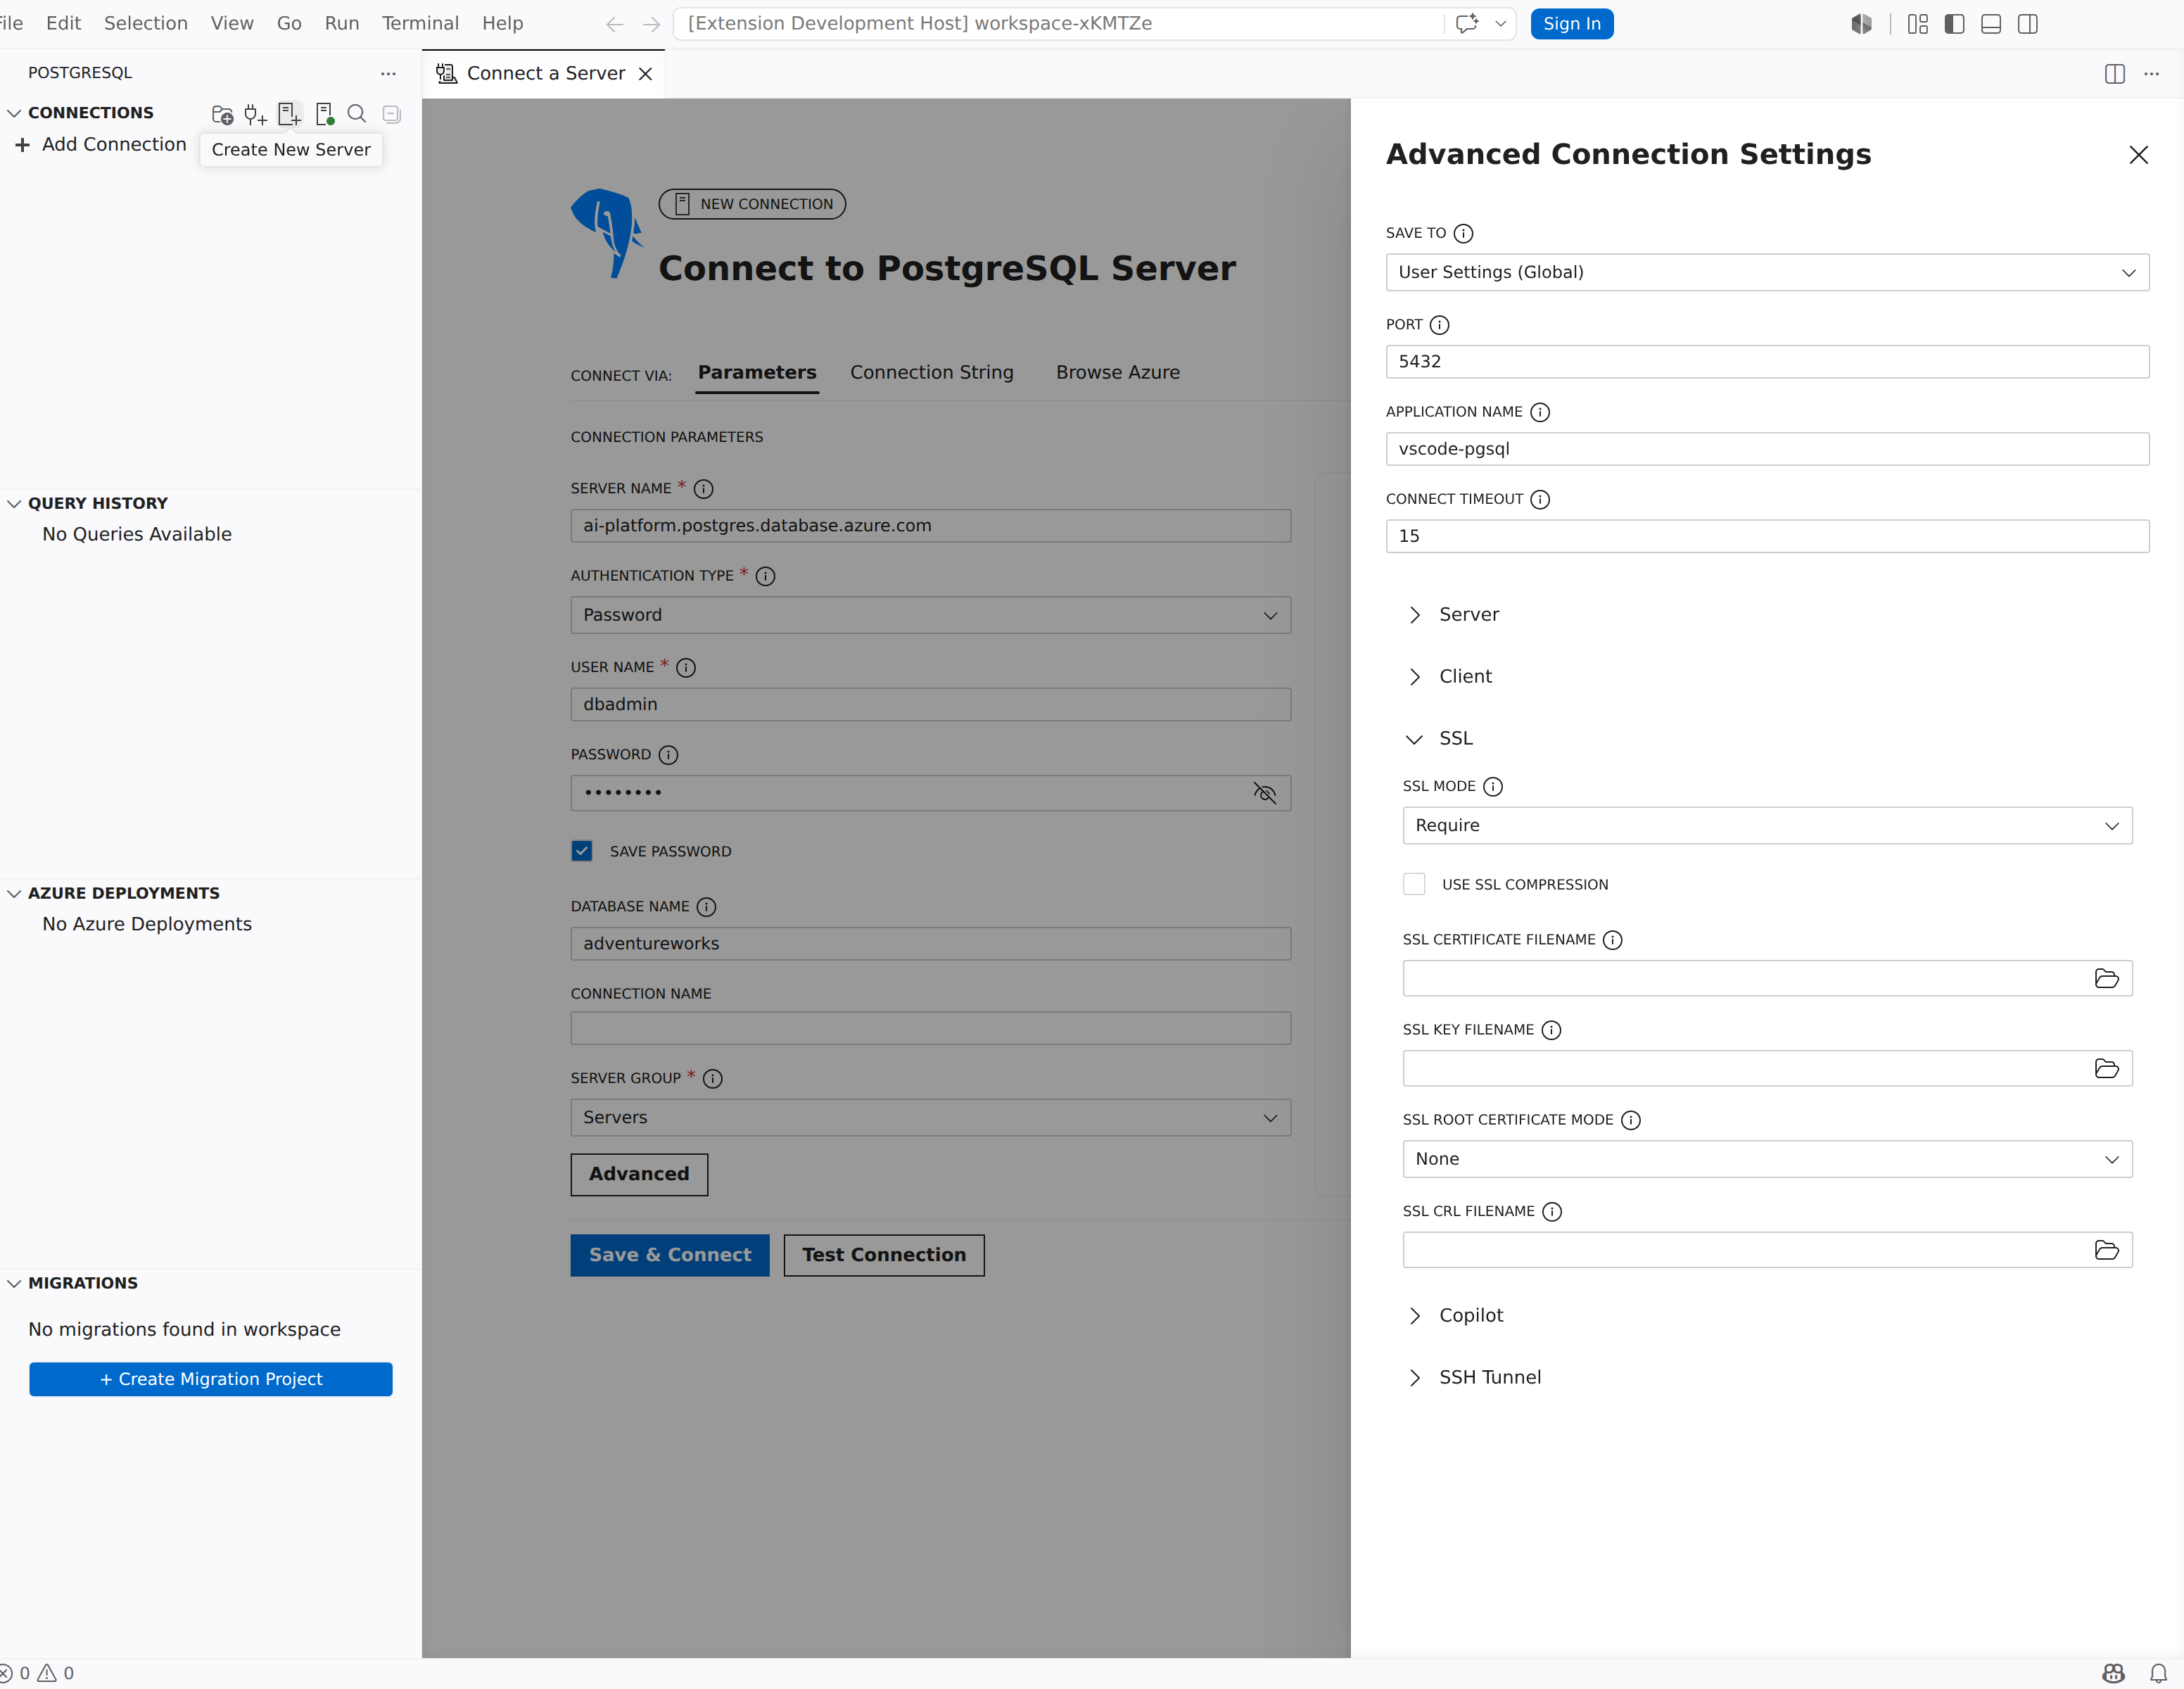
Task: Click Create Migration Project button
Action: coord(211,1380)
